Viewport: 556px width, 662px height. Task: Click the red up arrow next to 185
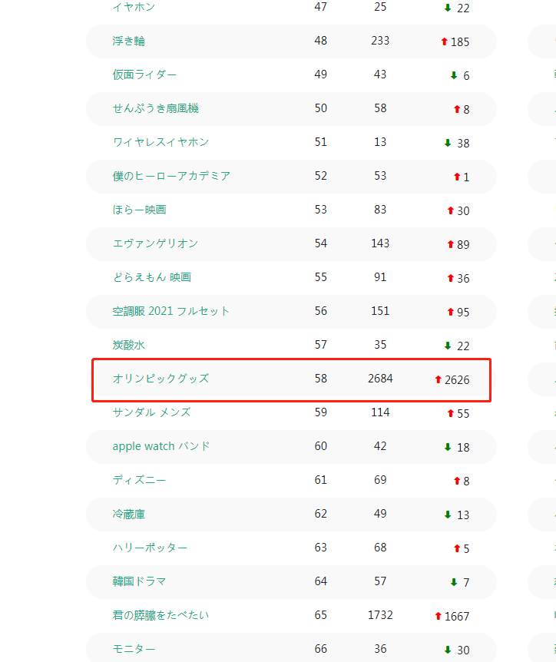(x=444, y=41)
